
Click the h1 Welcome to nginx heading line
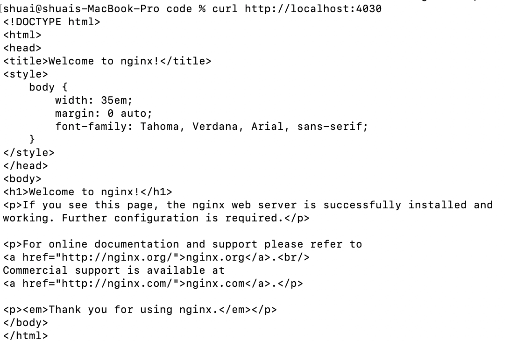pos(87,192)
